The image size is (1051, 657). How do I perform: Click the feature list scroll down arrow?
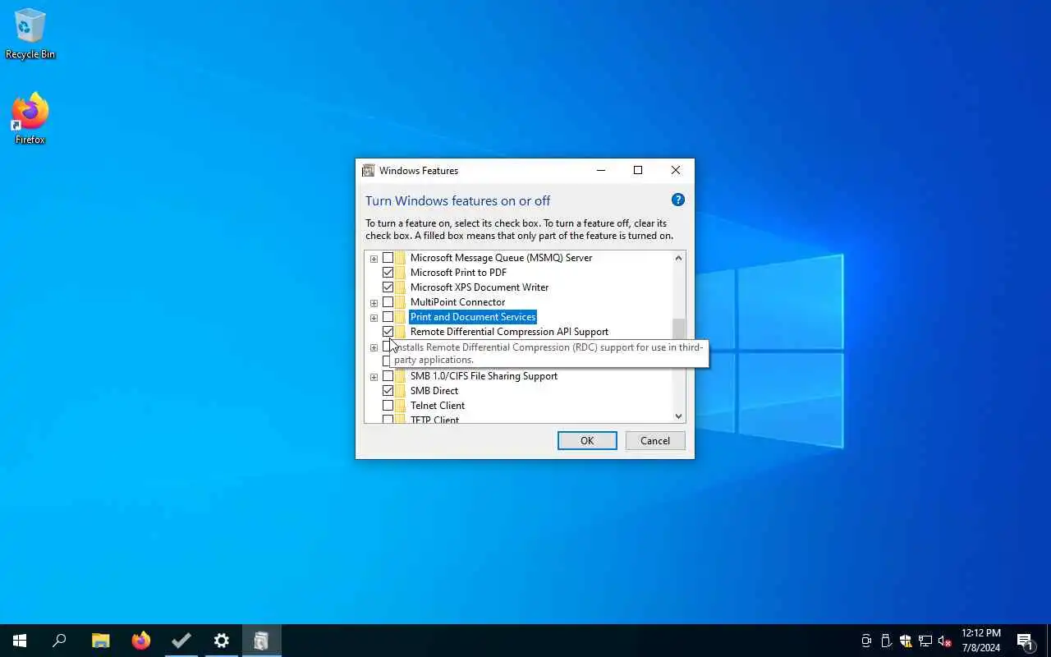pos(678,416)
